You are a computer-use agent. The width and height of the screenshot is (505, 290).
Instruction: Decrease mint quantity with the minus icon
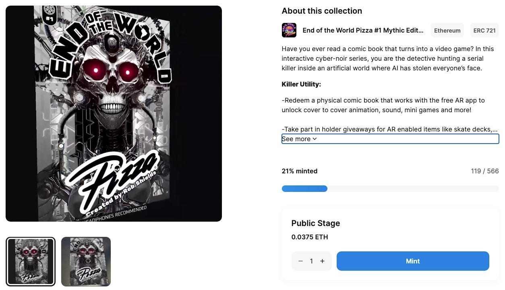click(300, 261)
